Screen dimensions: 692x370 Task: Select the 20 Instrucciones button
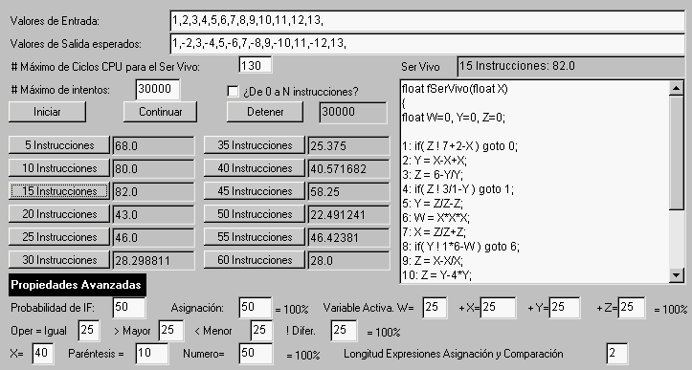(59, 214)
